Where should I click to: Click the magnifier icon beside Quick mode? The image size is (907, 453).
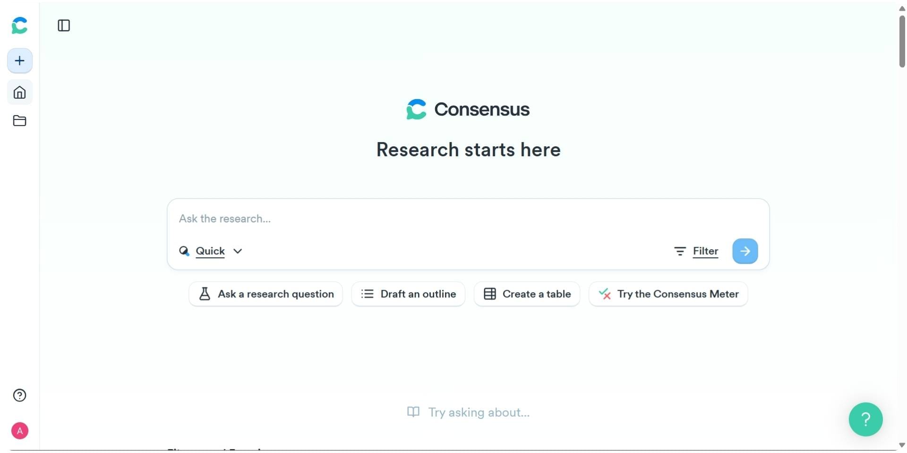point(184,251)
